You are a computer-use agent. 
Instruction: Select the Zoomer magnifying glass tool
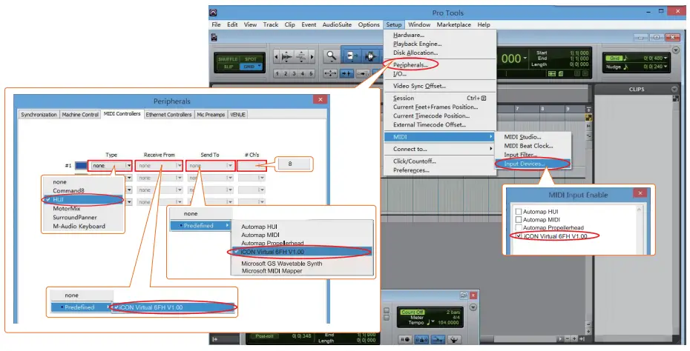pos(332,56)
